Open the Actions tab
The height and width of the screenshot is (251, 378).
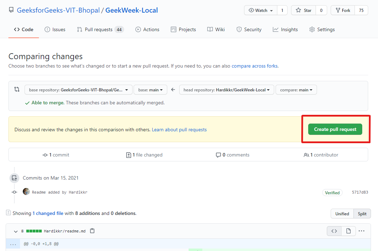coord(147,29)
